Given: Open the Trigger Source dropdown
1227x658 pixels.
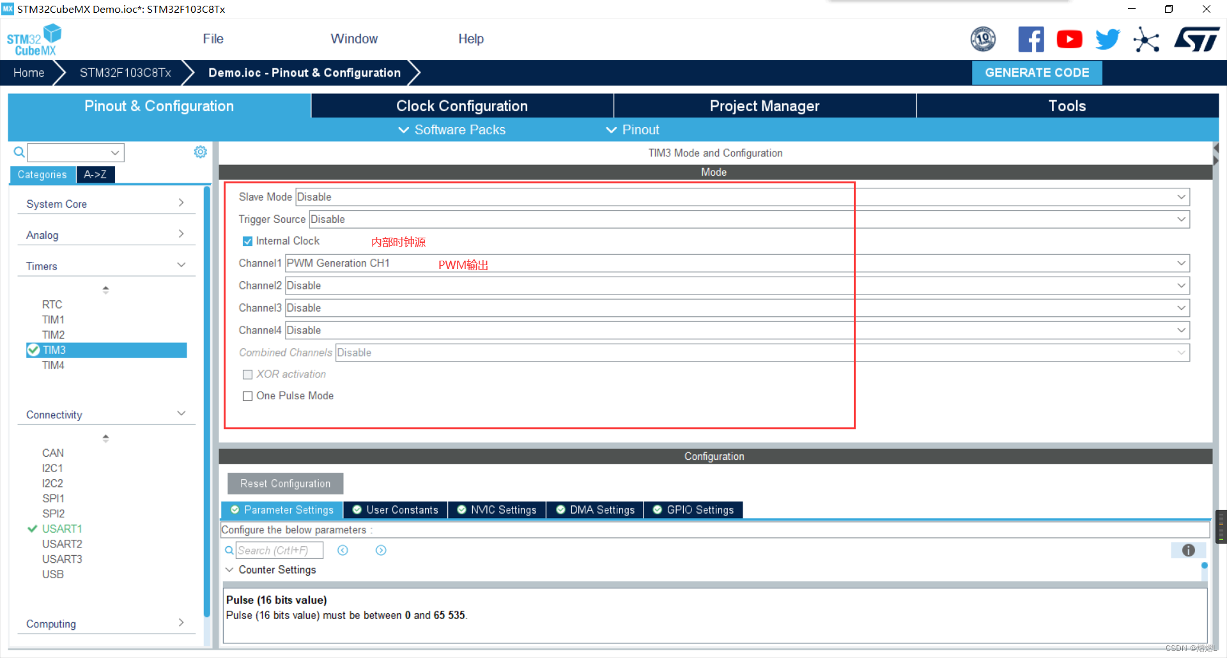Looking at the screenshot, I should [x=750, y=219].
